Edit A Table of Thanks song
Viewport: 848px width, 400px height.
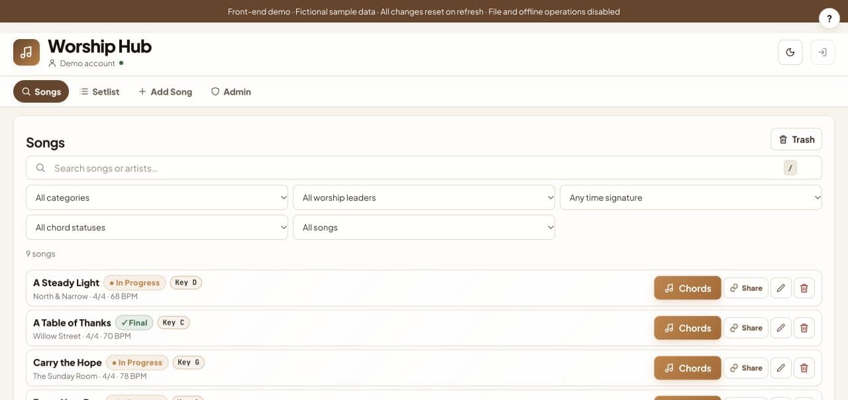(781, 328)
